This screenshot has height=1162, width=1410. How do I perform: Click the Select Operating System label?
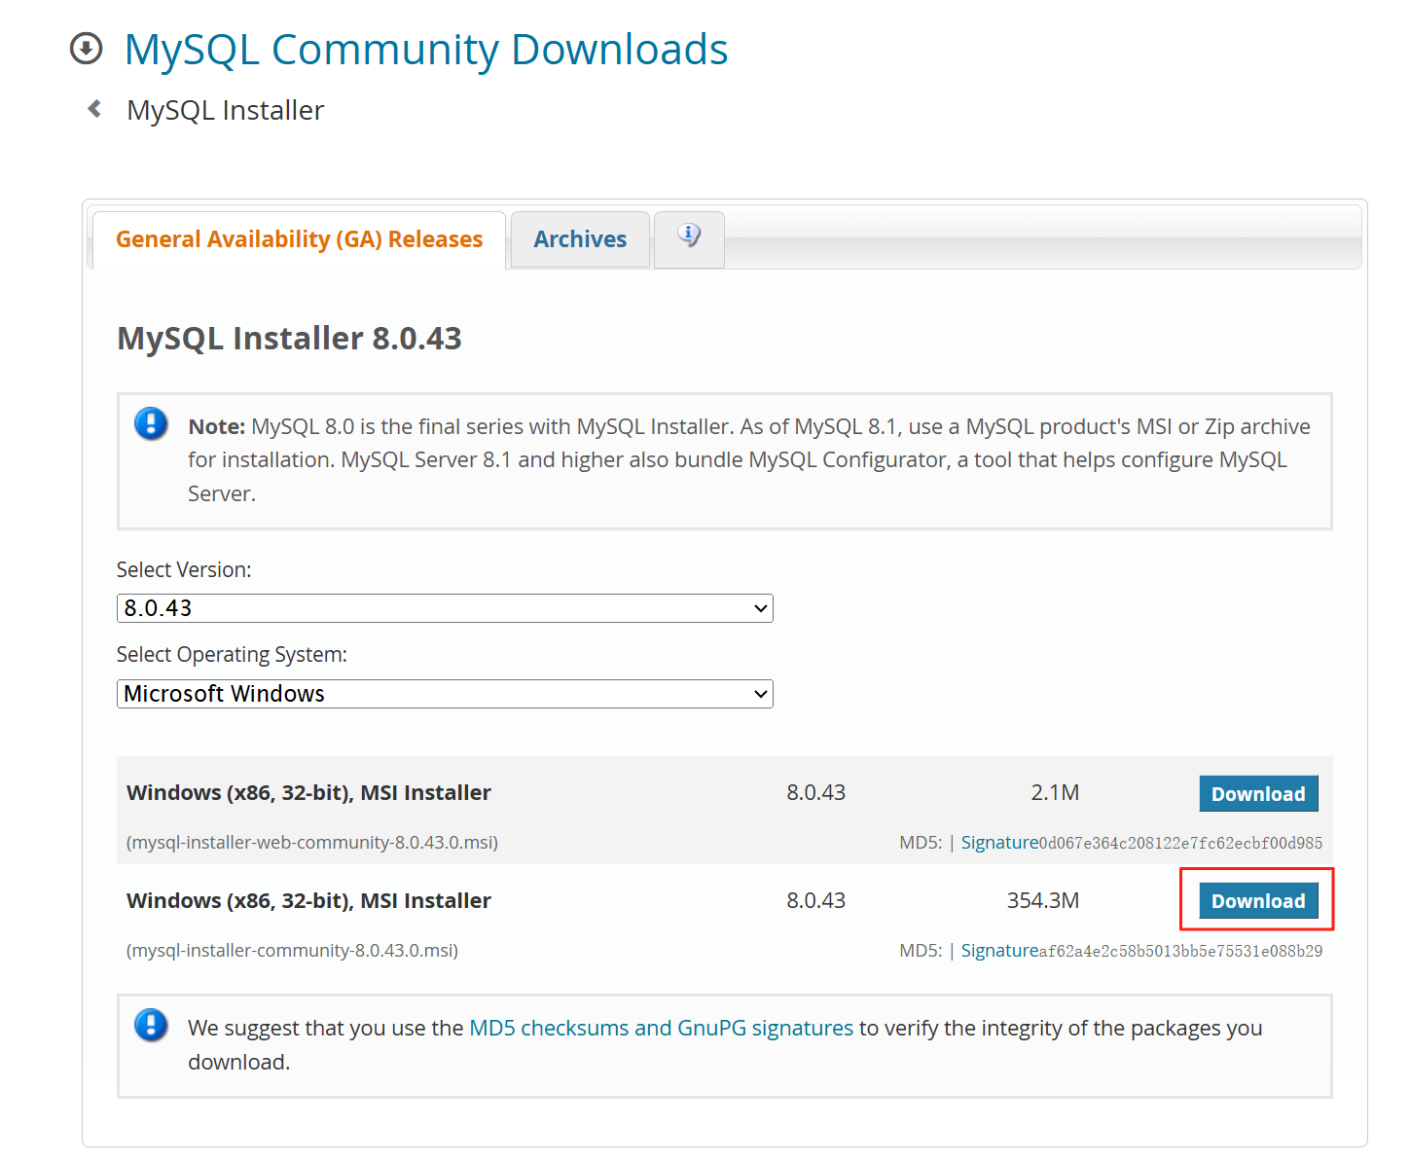232,655
